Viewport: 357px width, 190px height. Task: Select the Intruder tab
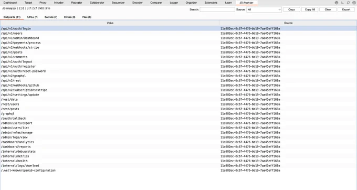(x=59, y=3)
